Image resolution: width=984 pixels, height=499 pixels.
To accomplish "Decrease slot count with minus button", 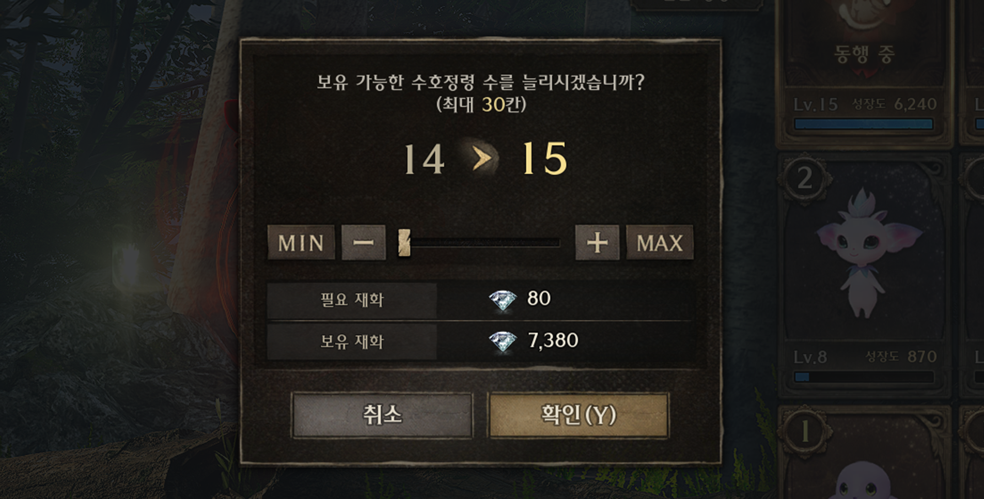I will [364, 242].
